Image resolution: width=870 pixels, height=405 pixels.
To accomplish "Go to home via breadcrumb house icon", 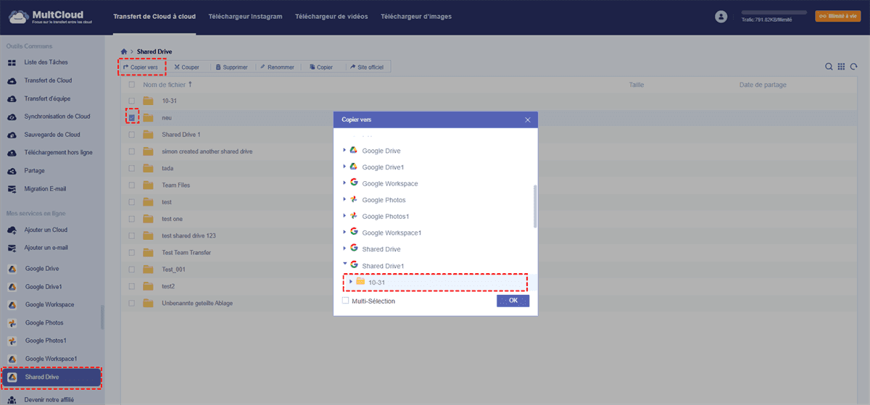I will tap(124, 51).
